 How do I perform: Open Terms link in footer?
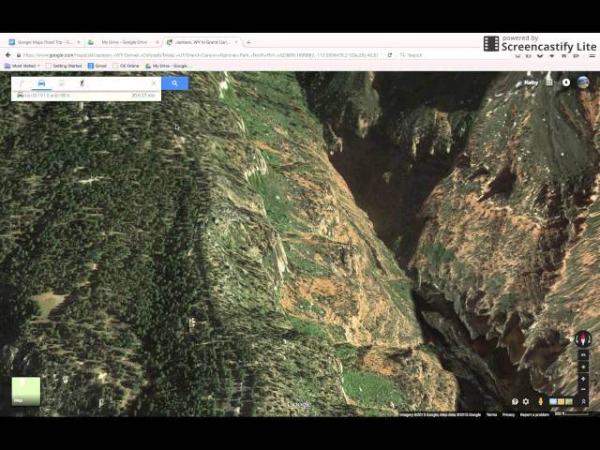(x=491, y=414)
